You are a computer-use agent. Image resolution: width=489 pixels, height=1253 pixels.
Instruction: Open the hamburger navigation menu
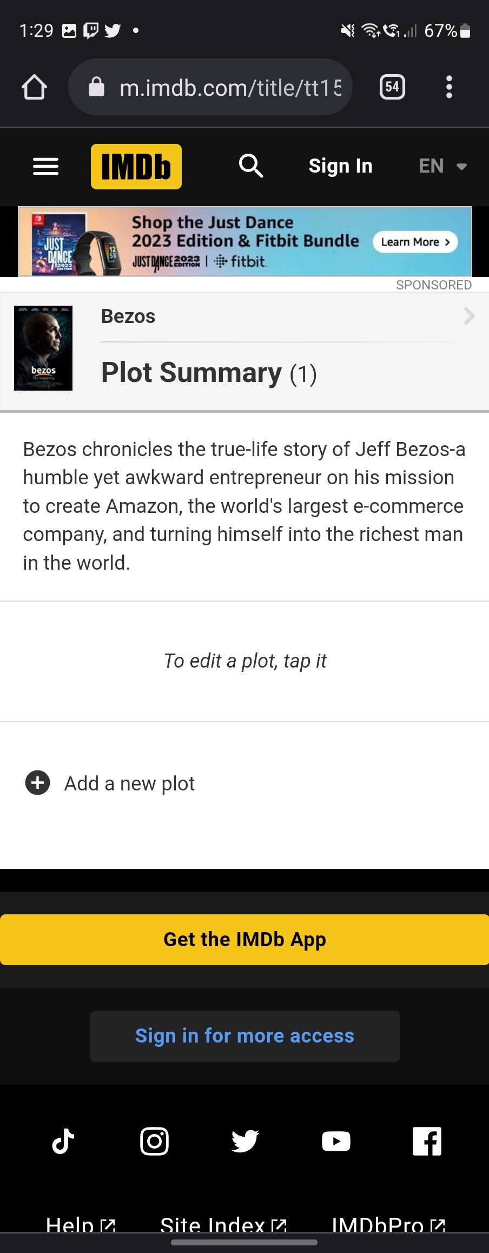[x=45, y=166]
